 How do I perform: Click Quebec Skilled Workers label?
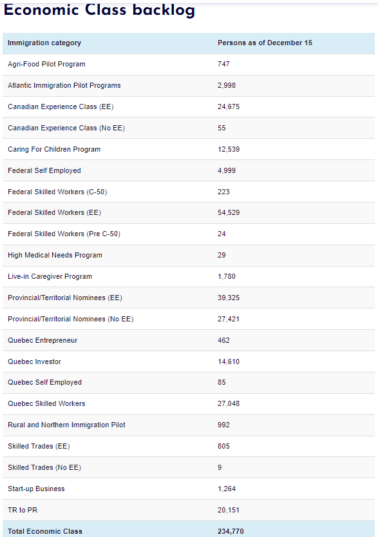click(x=46, y=404)
